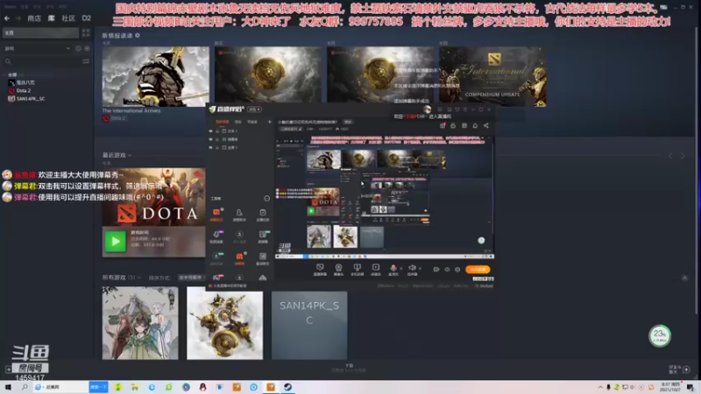Click the camera source icon in bottom bar

[338, 269]
